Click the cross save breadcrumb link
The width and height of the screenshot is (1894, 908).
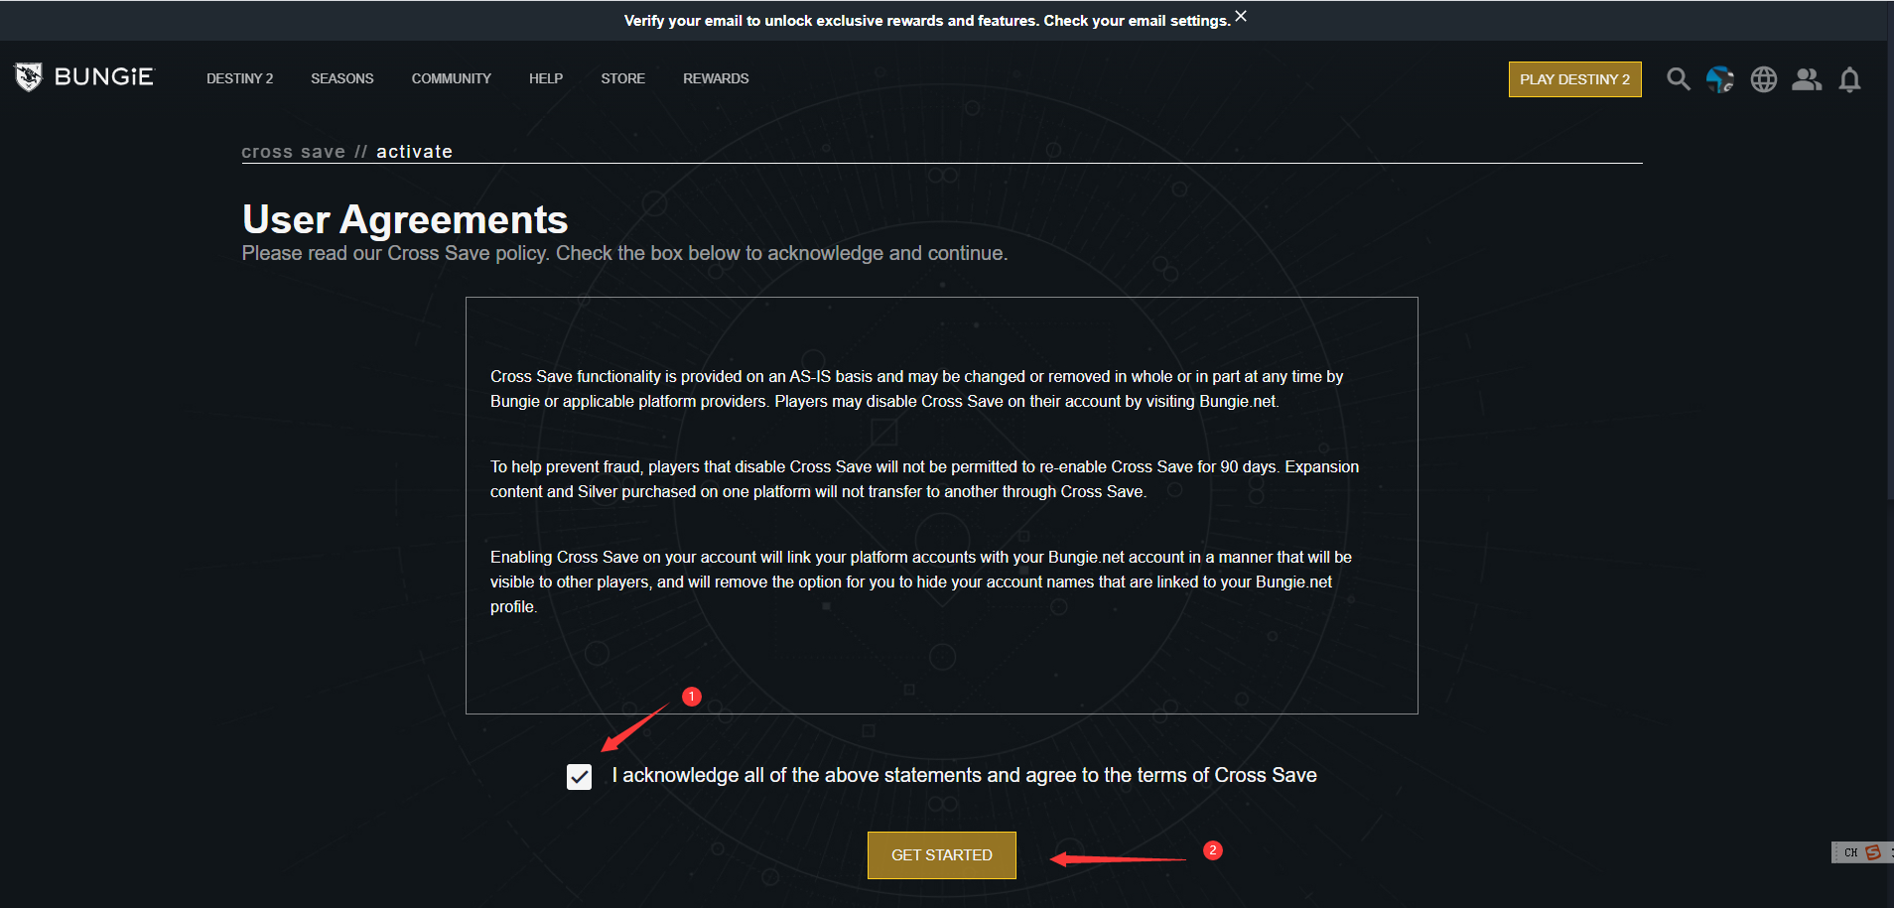(293, 152)
